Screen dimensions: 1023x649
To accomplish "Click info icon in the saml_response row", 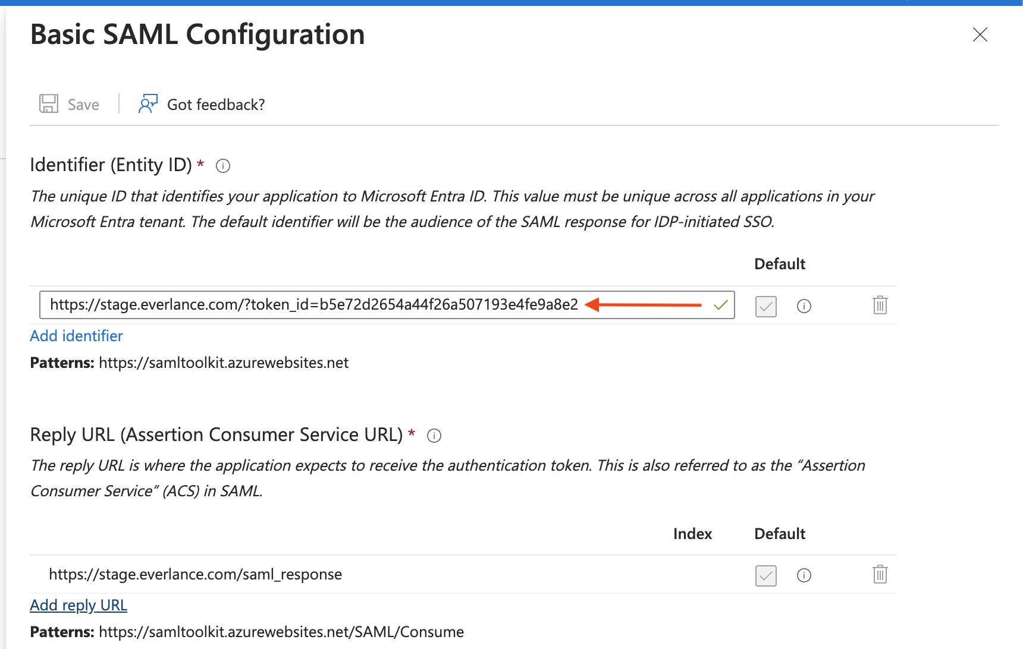I will [x=804, y=575].
